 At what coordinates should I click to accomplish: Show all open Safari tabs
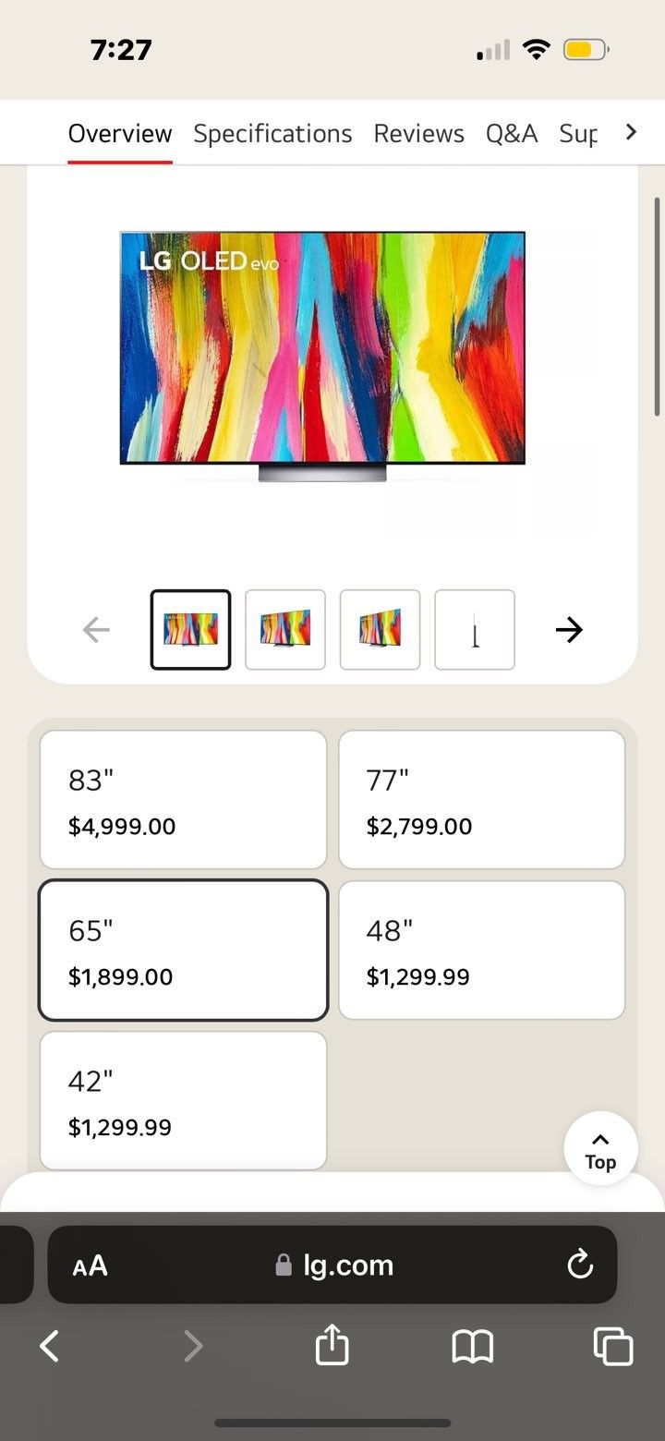point(612,1346)
